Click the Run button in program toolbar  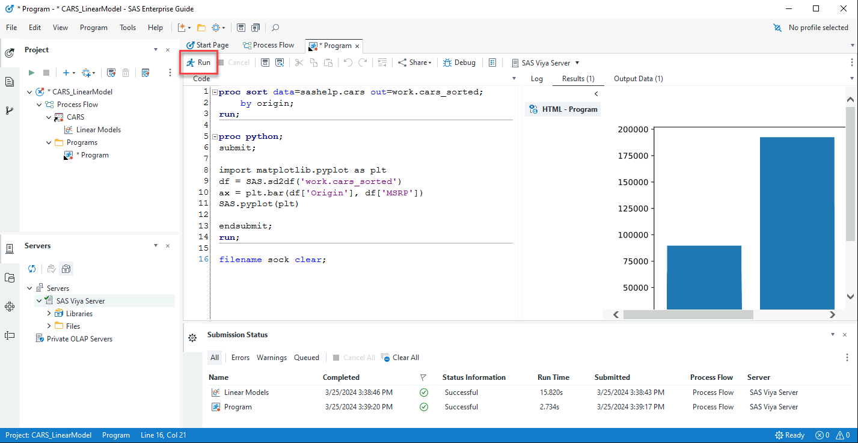click(x=198, y=63)
